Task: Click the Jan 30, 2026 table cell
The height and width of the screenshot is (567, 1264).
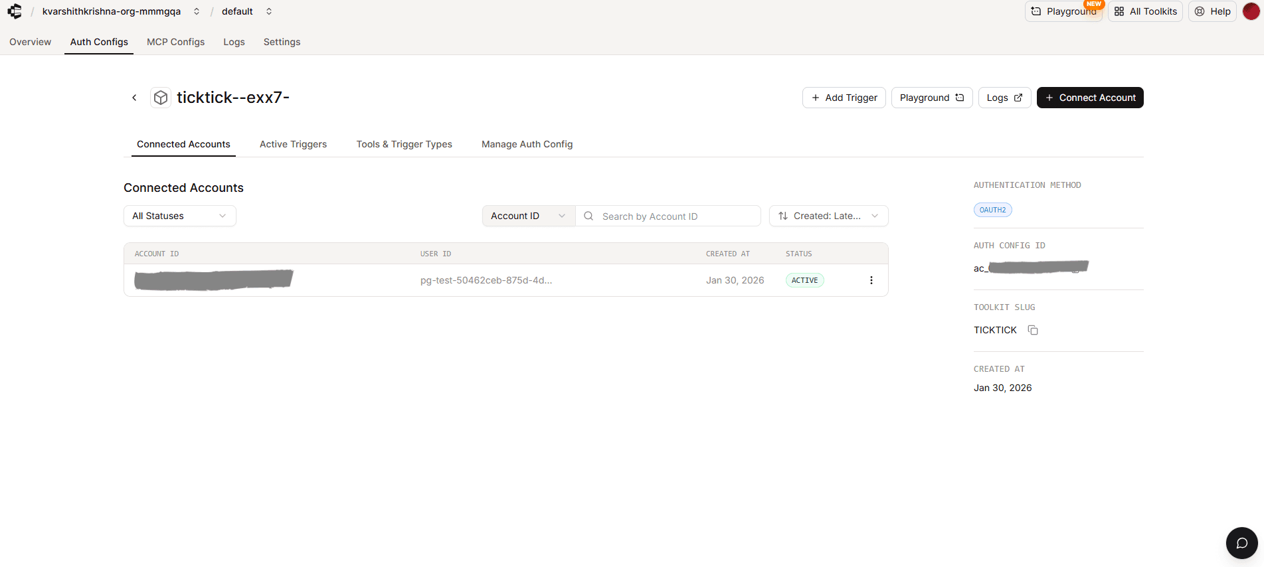Action: coord(735,280)
